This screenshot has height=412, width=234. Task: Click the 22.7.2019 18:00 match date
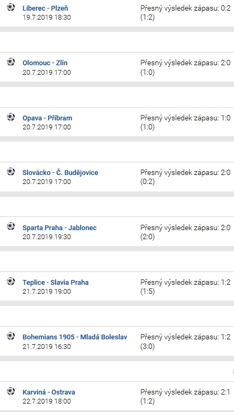(x=47, y=401)
